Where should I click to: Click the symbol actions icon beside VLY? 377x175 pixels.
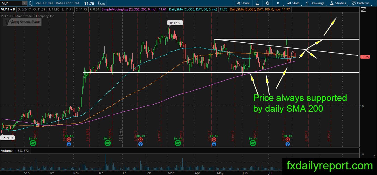click(x=30, y=3)
